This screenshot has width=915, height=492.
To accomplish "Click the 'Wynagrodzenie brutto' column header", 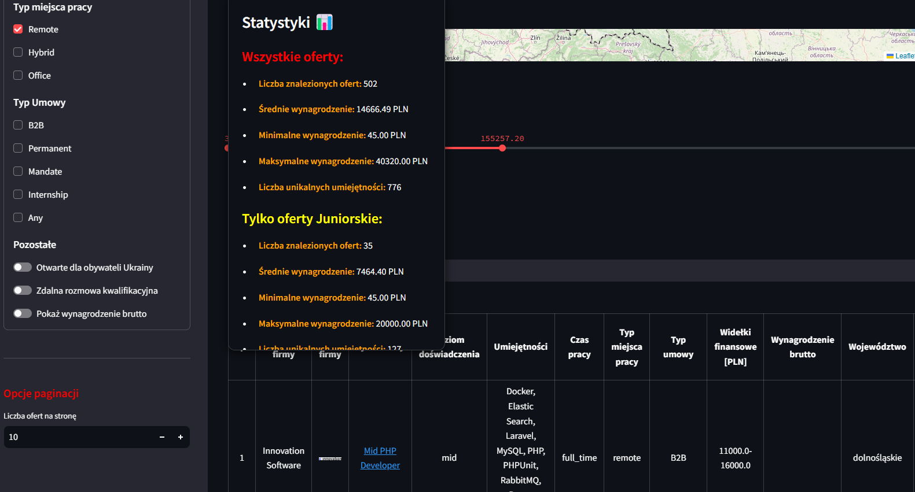I will [x=803, y=347].
